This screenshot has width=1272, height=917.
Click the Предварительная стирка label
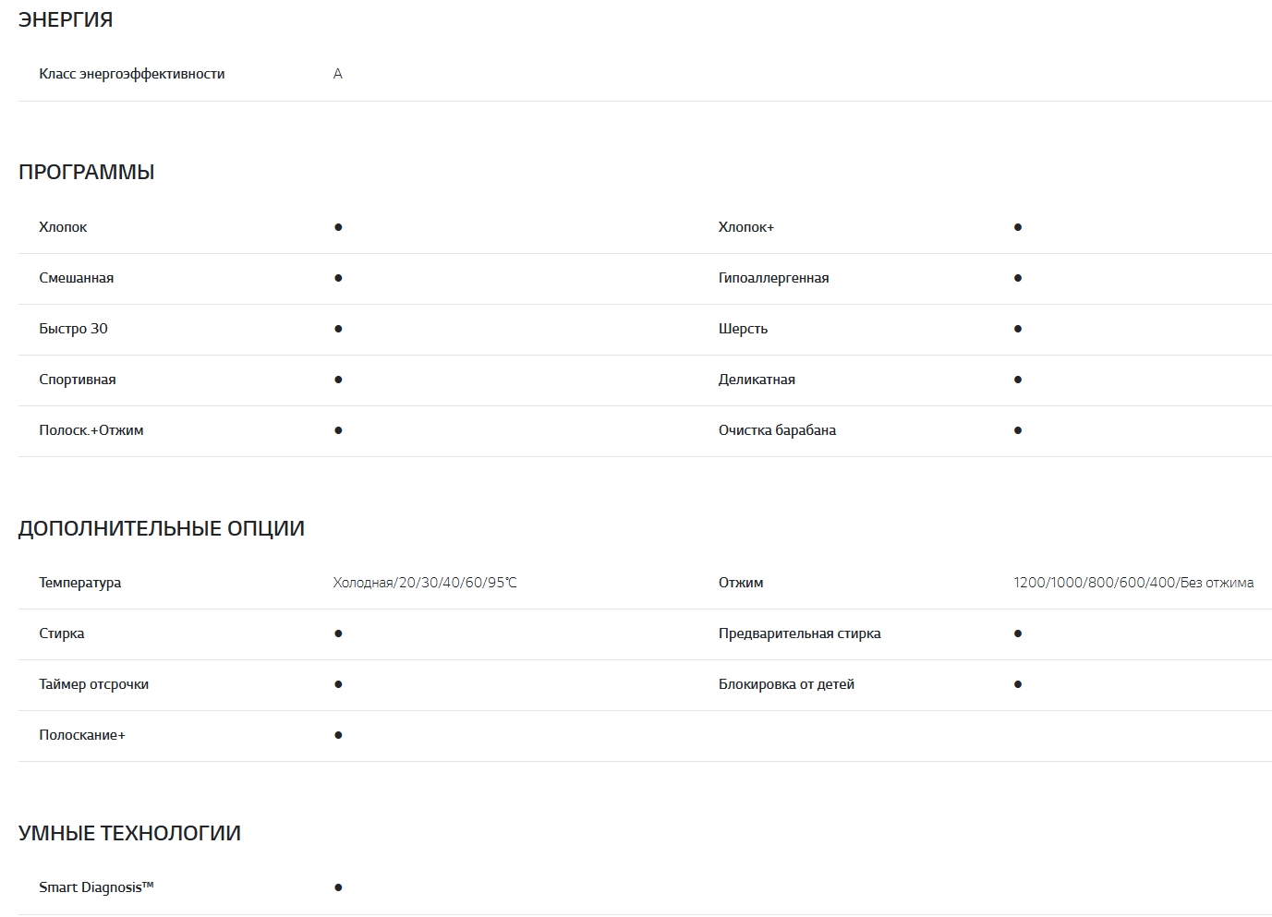800,633
